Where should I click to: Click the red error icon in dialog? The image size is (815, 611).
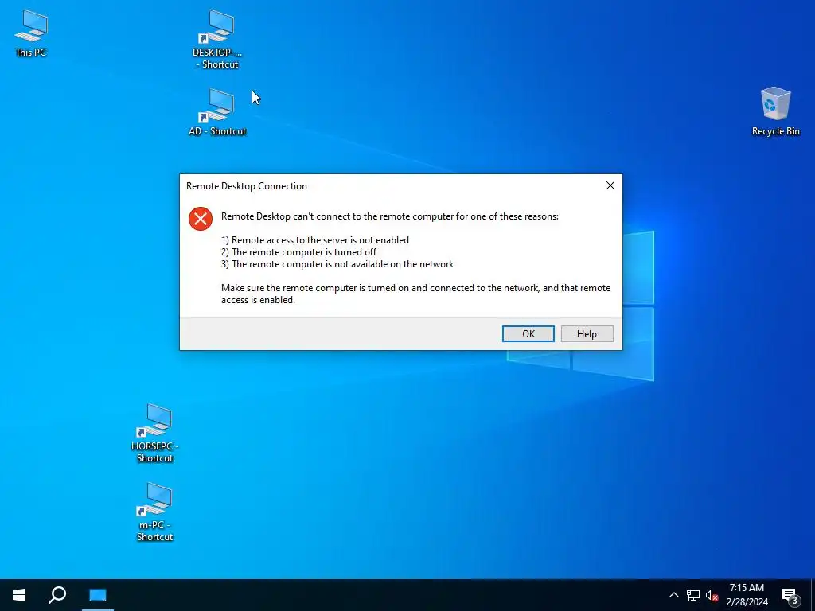[x=201, y=219]
